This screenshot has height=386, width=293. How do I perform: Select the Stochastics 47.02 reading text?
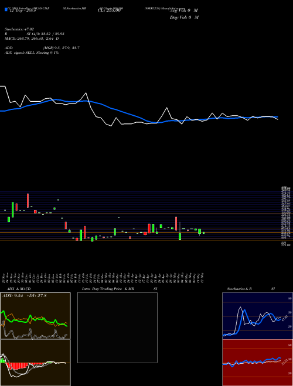pos(19,29)
